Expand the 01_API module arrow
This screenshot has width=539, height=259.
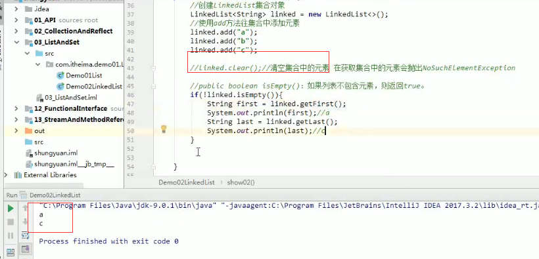pos(16,20)
